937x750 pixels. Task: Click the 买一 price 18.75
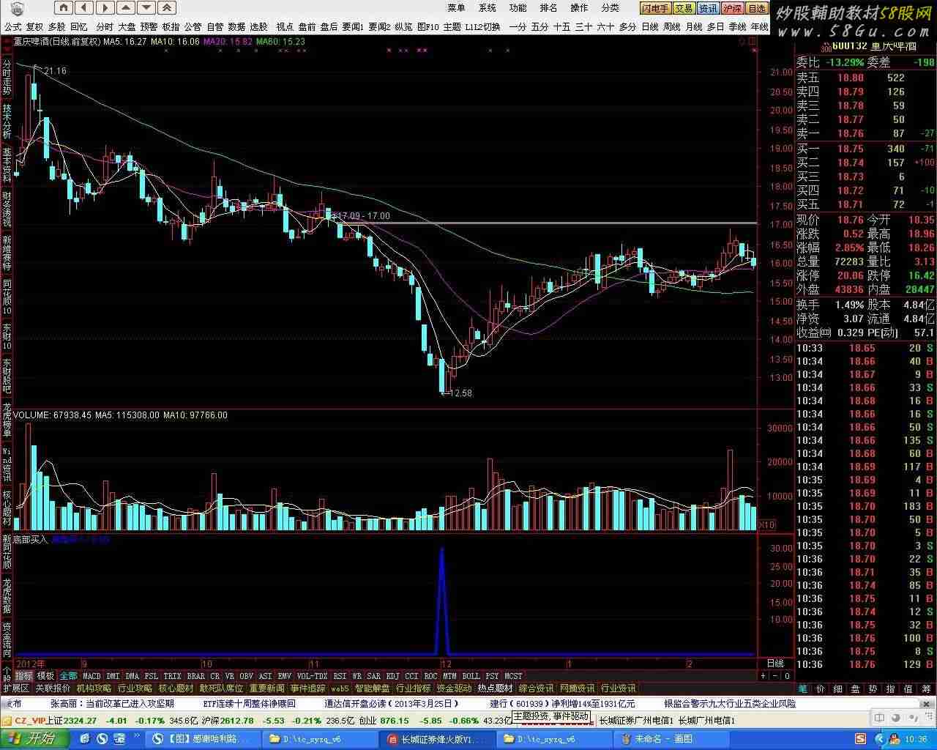851,149
